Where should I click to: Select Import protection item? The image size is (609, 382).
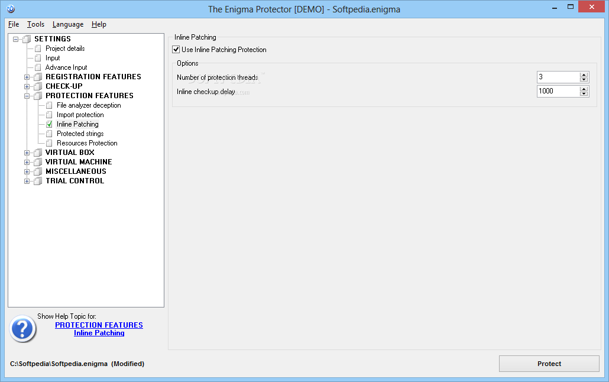[80, 115]
